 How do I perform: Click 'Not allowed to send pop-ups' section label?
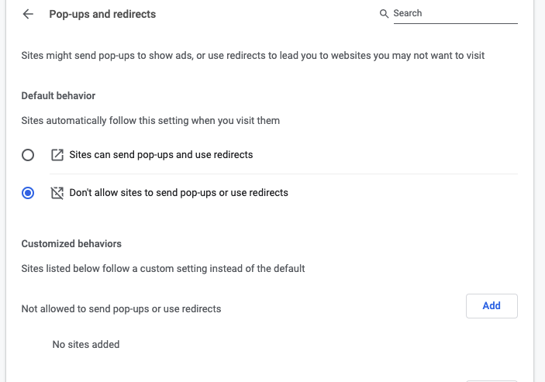click(x=121, y=308)
